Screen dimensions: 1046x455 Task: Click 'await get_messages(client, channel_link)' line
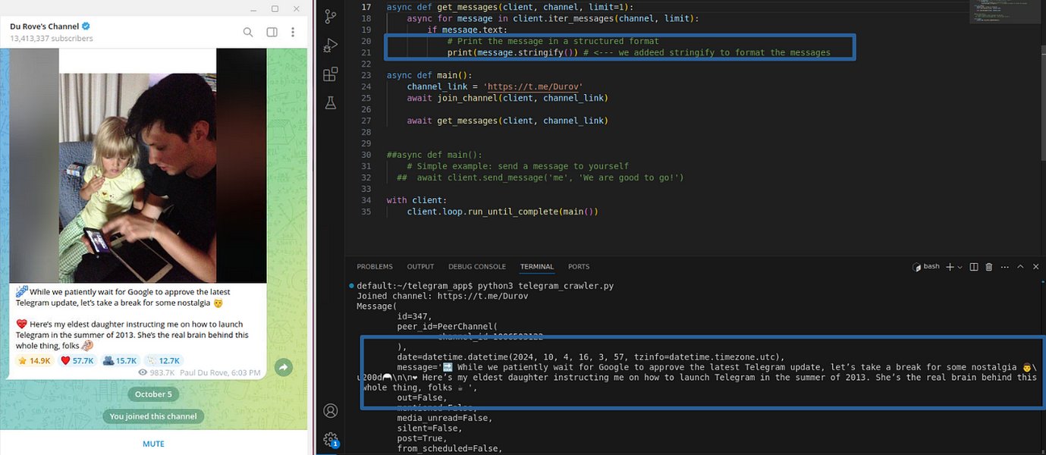(x=507, y=121)
